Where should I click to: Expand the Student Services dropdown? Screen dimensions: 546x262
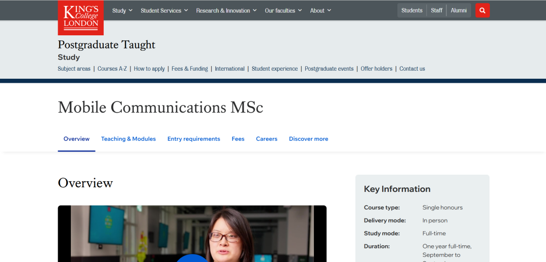pyautogui.click(x=164, y=11)
